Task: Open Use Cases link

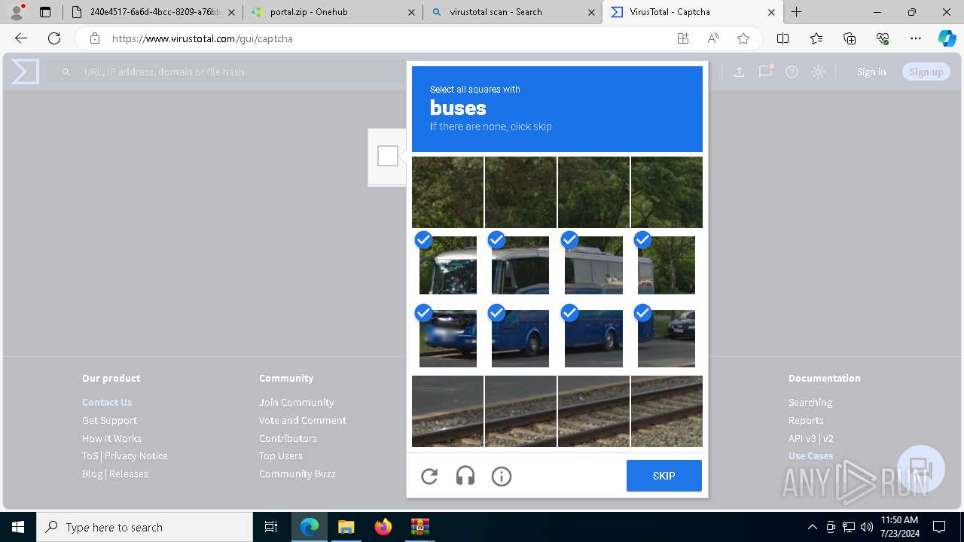Action: [x=810, y=455]
